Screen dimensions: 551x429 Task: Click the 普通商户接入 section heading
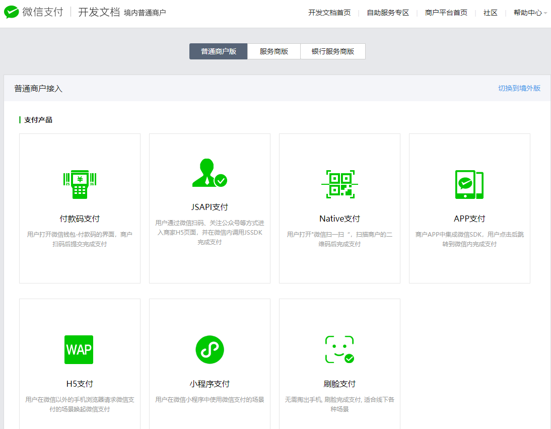(38, 89)
